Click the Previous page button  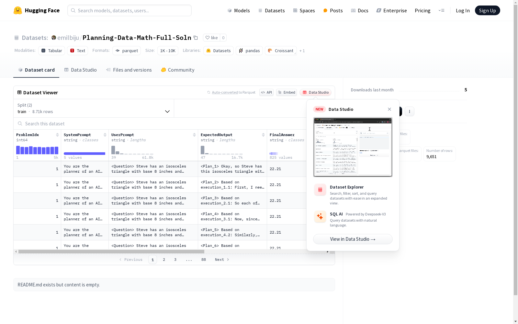[131, 260]
